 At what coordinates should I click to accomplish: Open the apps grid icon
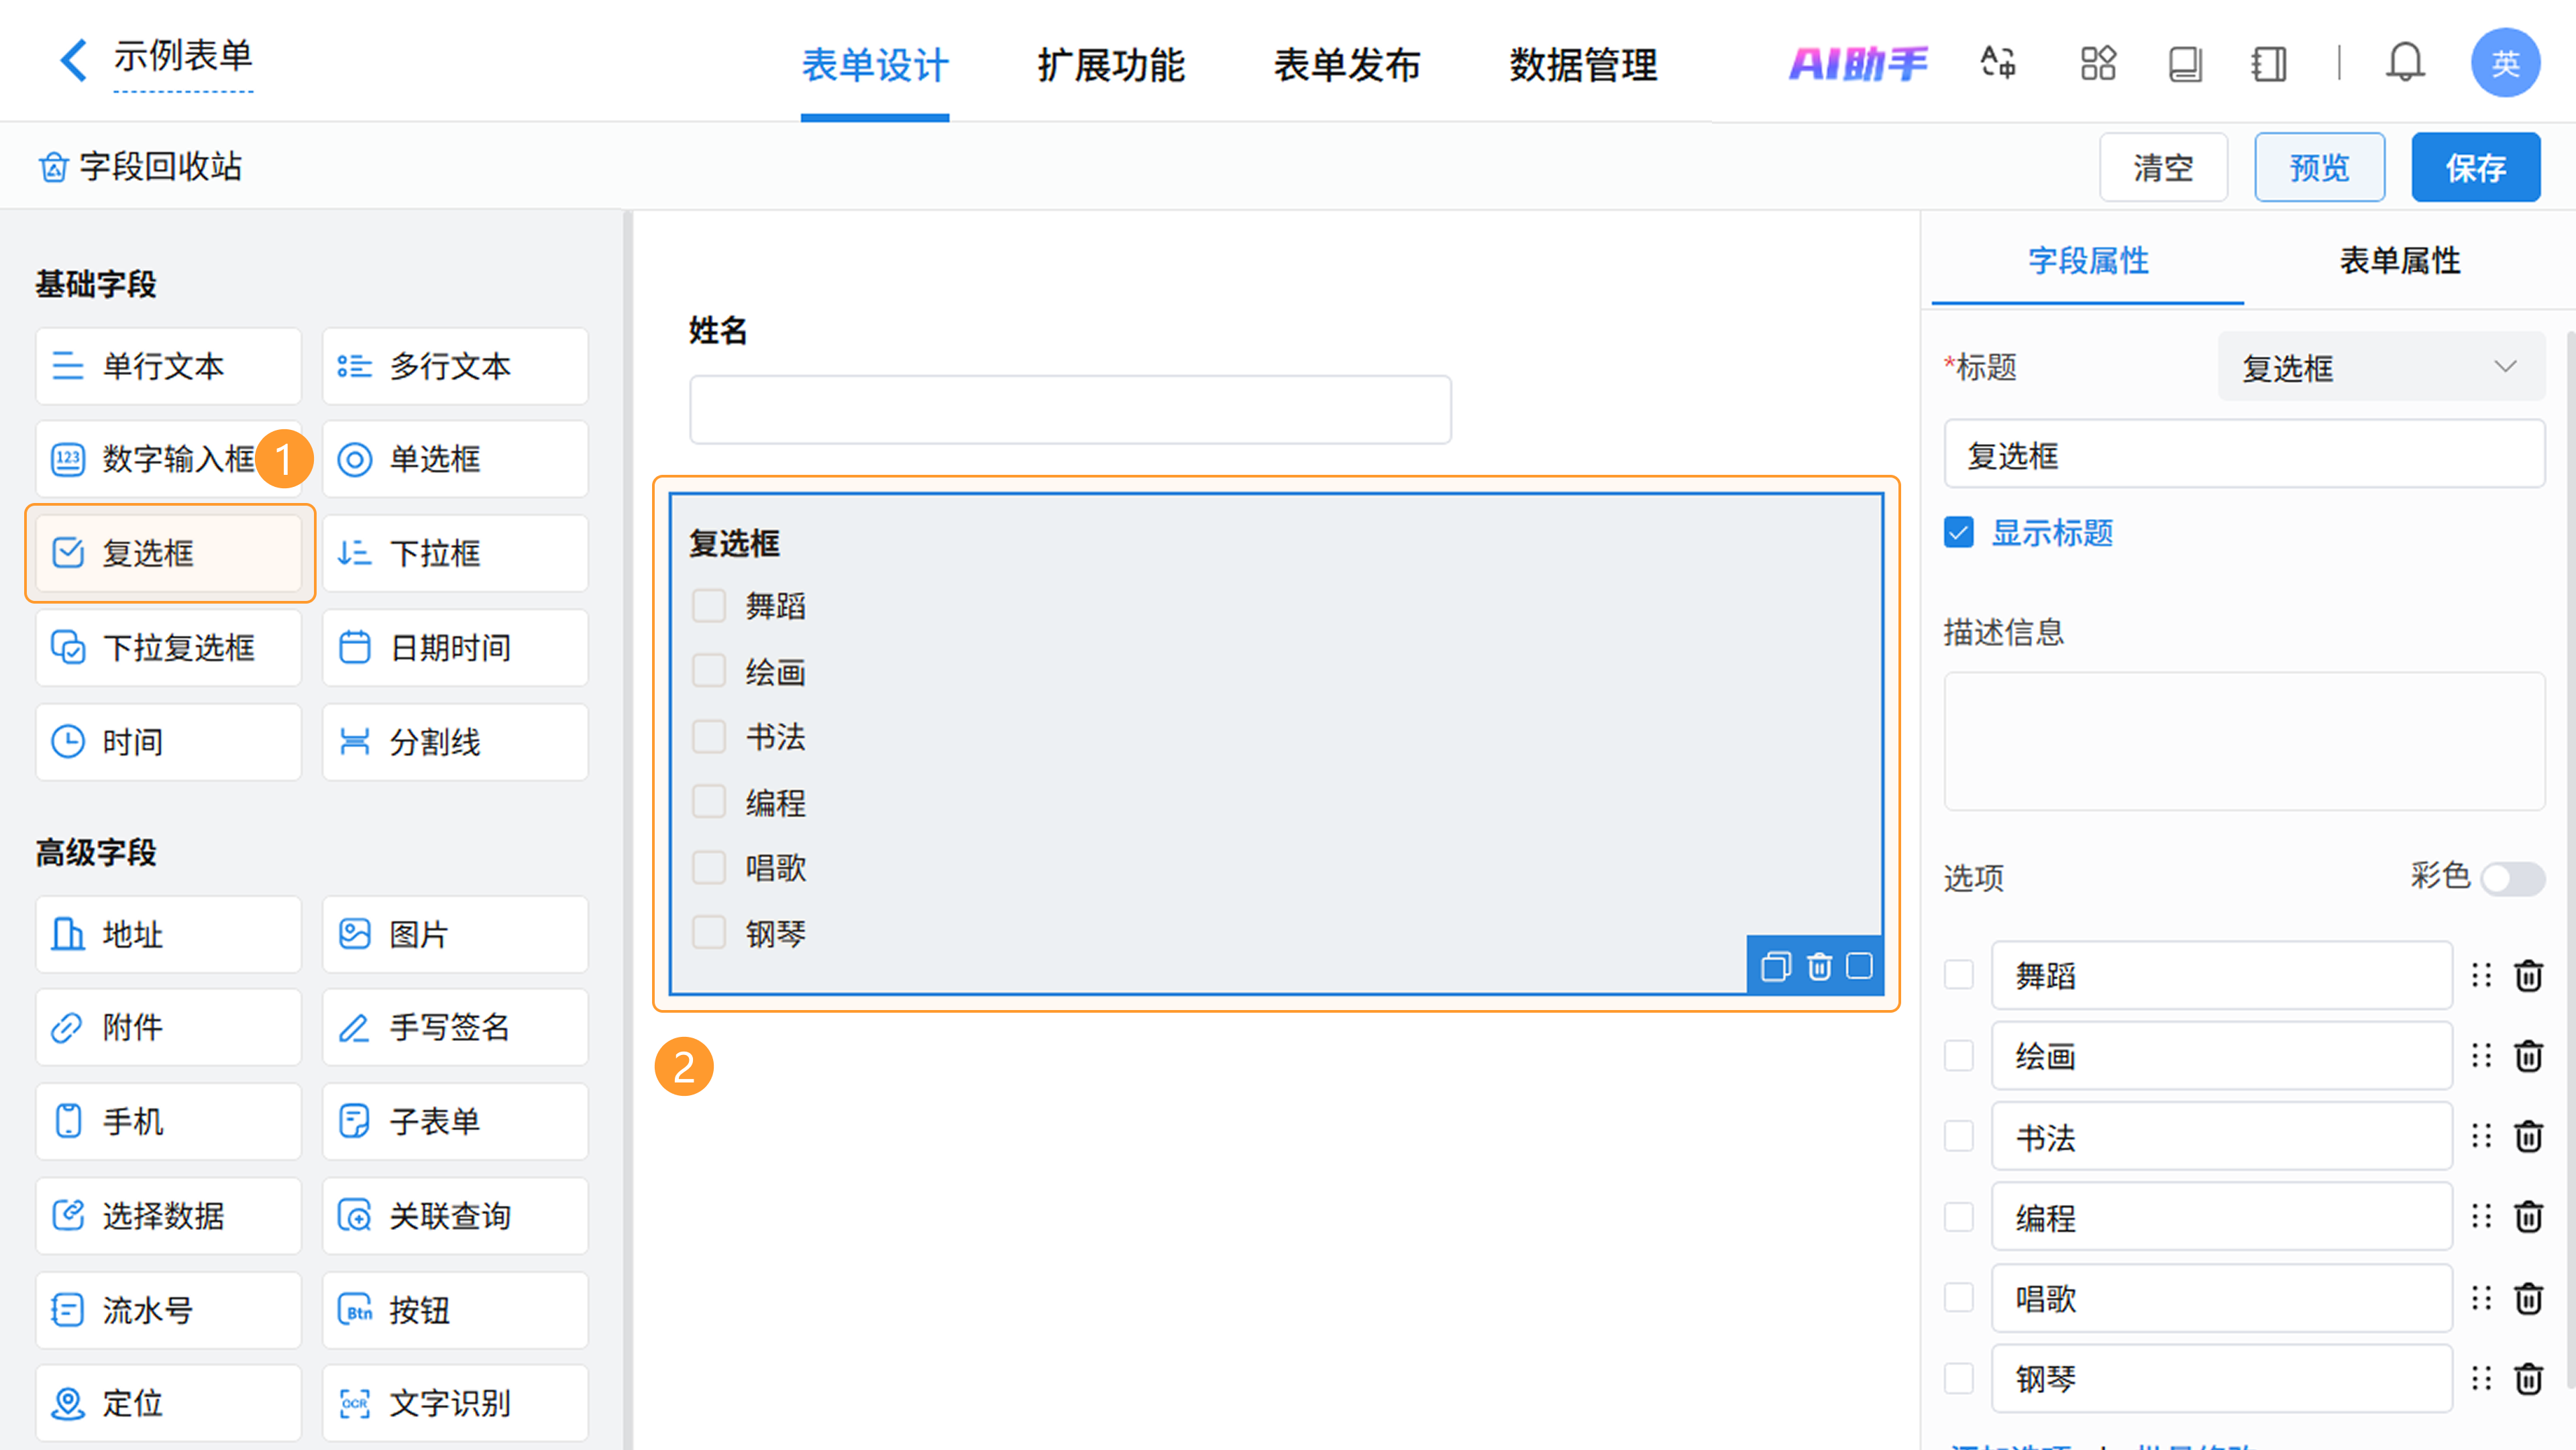tap(2097, 63)
